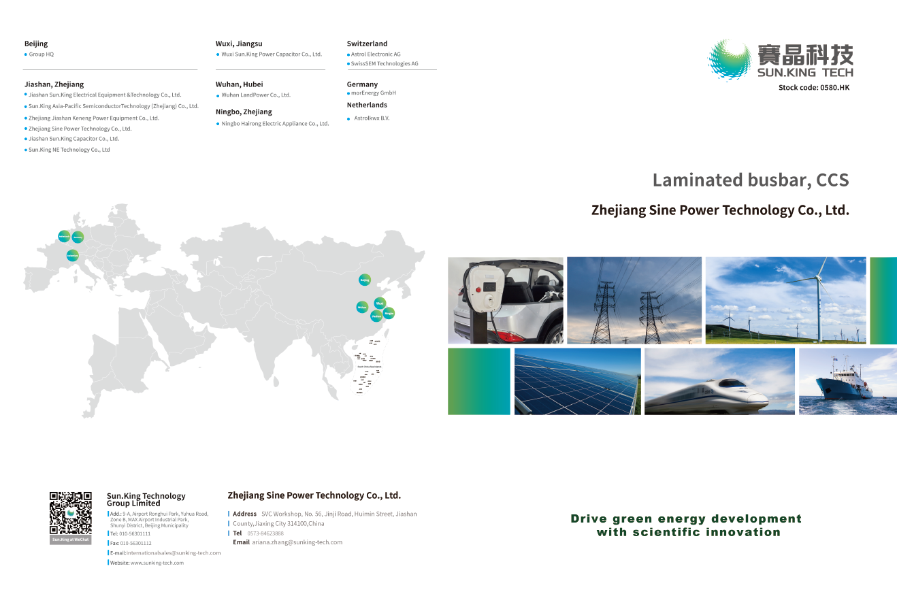Select the Wuxi marker on the map

click(380, 303)
